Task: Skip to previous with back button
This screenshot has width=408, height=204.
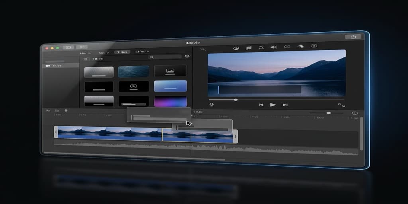Action: click(261, 105)
